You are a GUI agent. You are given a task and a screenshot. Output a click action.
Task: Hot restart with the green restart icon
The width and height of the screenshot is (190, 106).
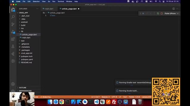158,14
